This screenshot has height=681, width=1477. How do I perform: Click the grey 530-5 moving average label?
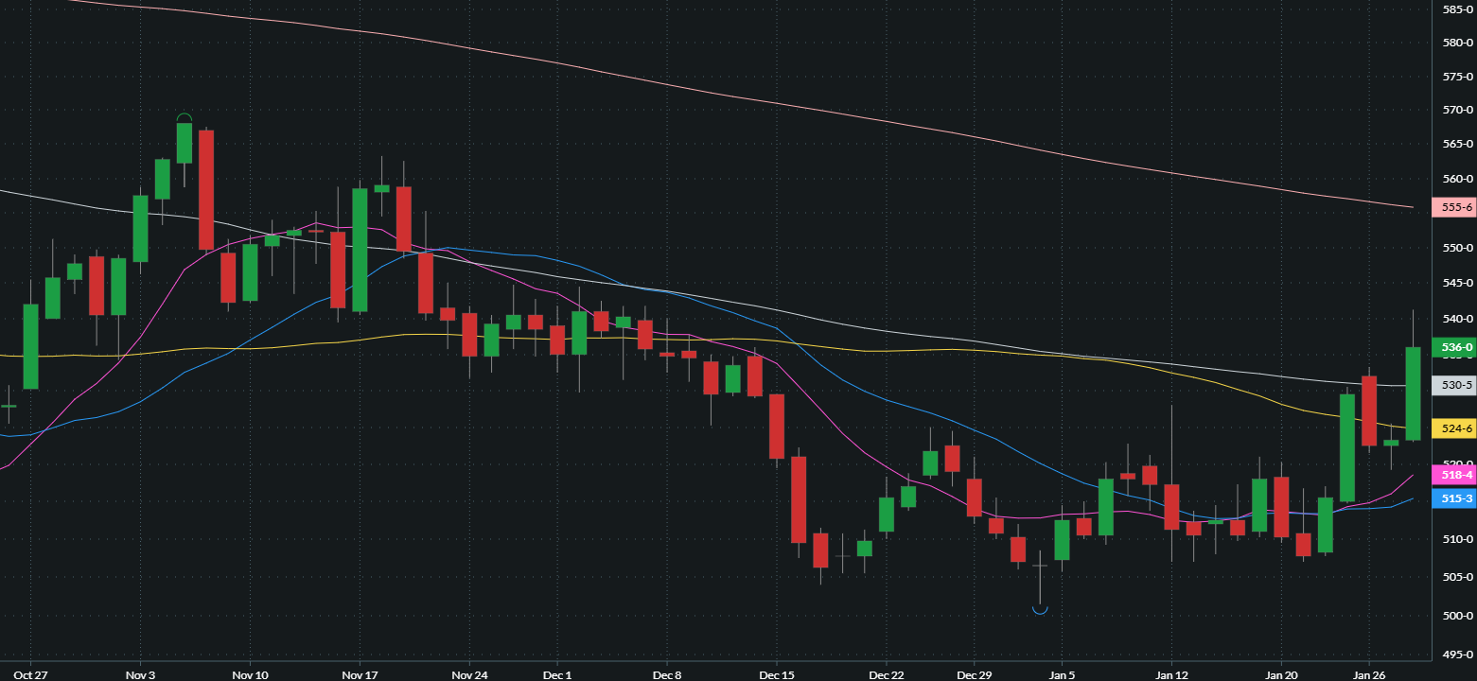click(1454, 385)
